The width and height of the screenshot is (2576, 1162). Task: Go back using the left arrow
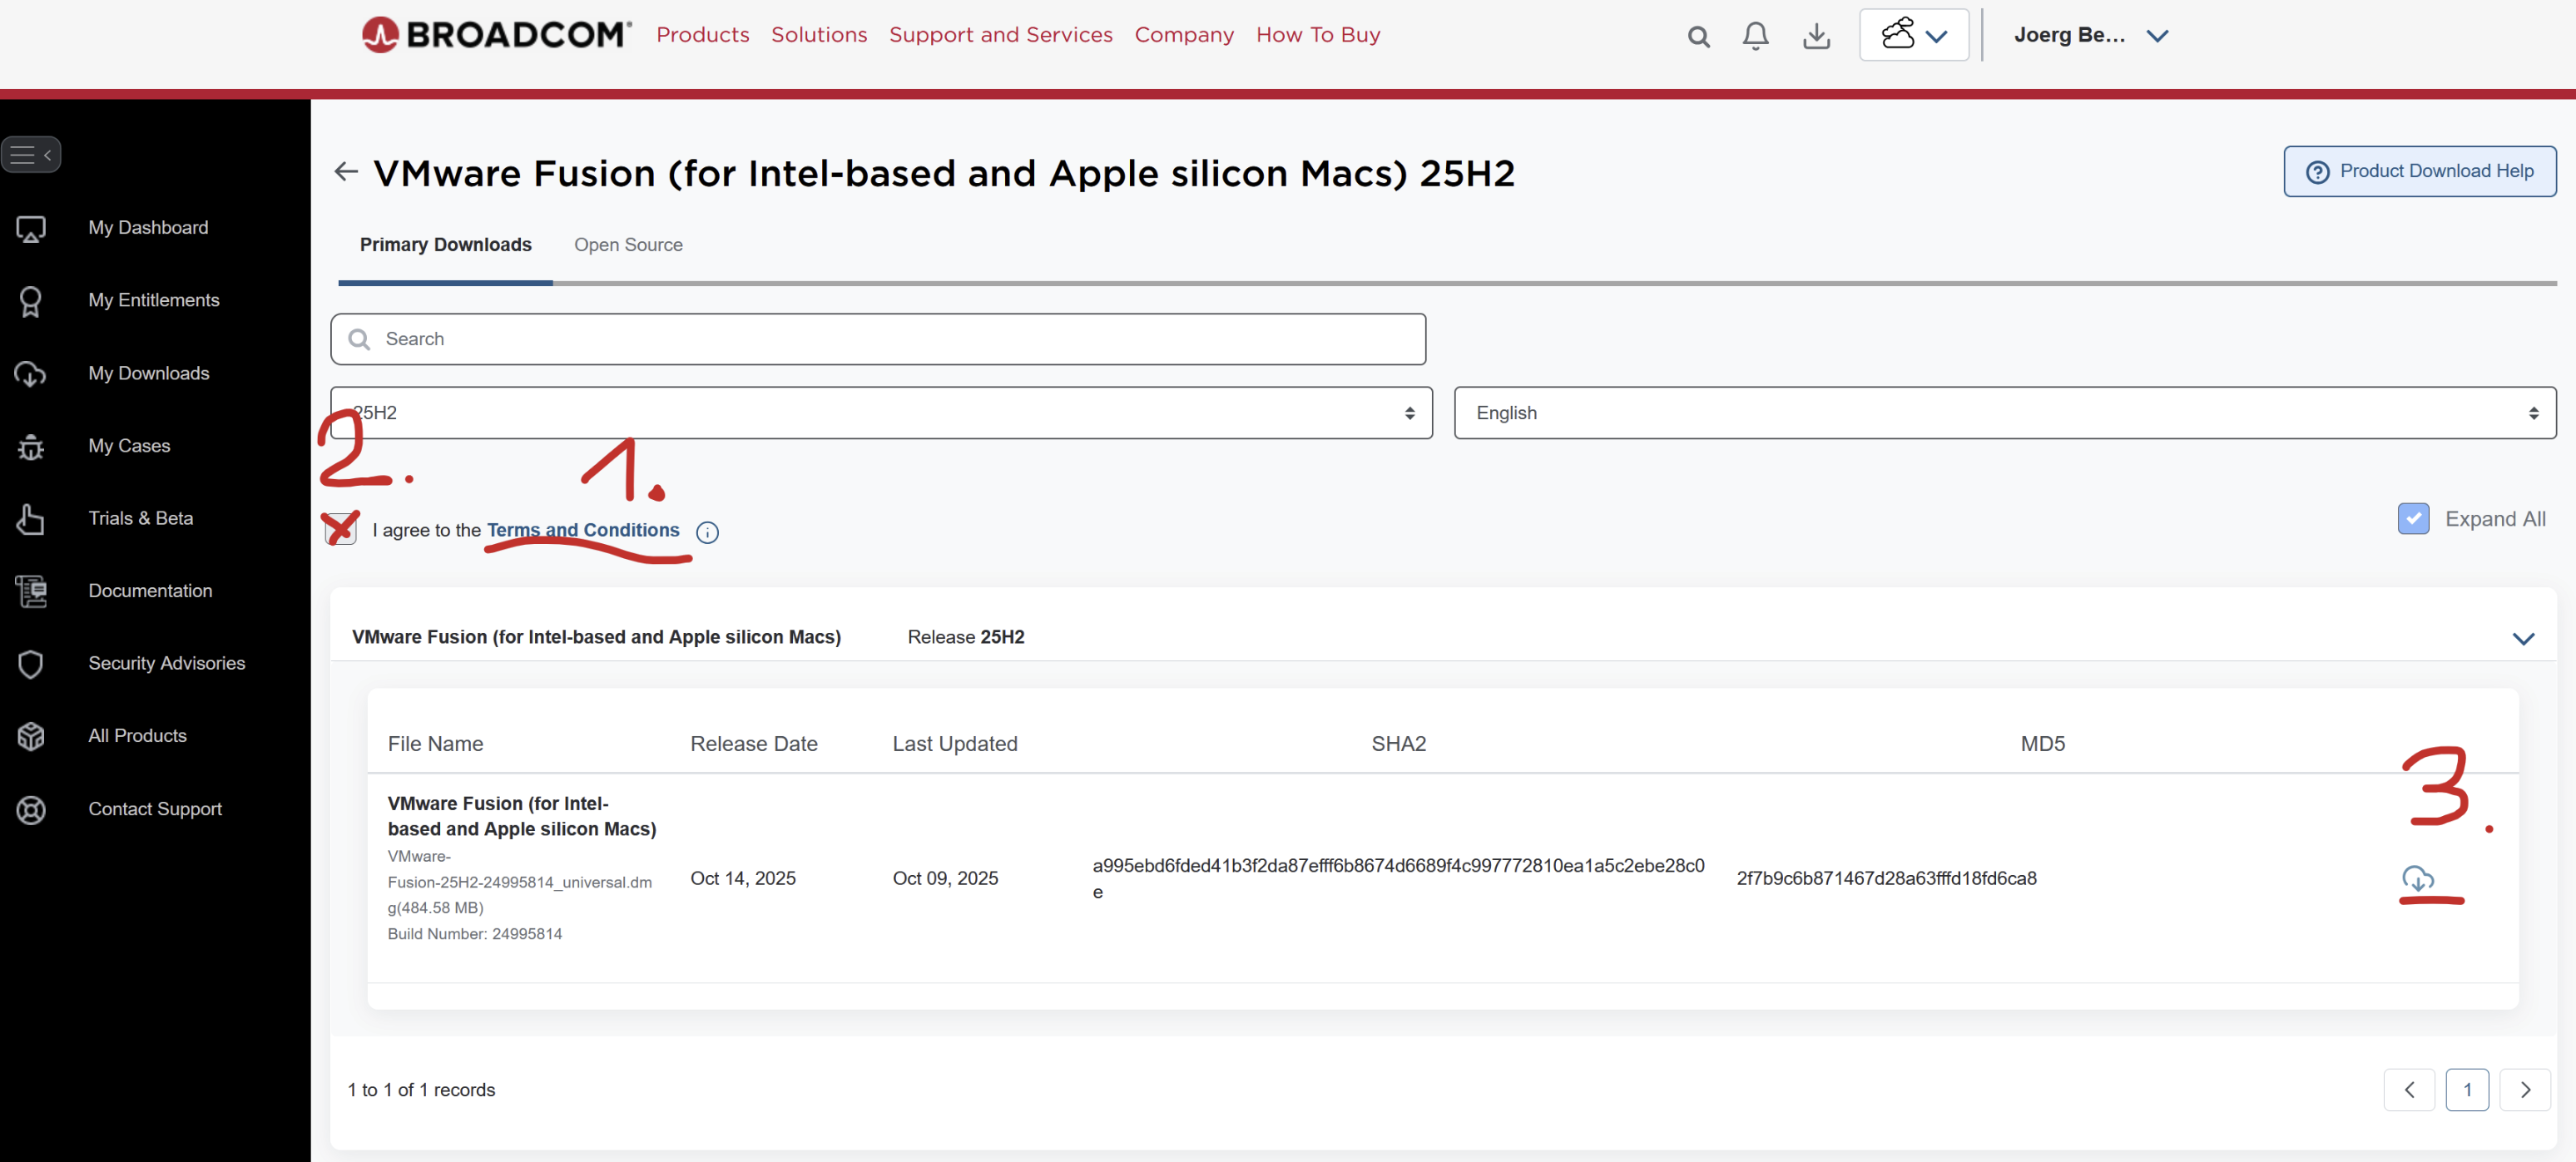click(x=346, y=172)
